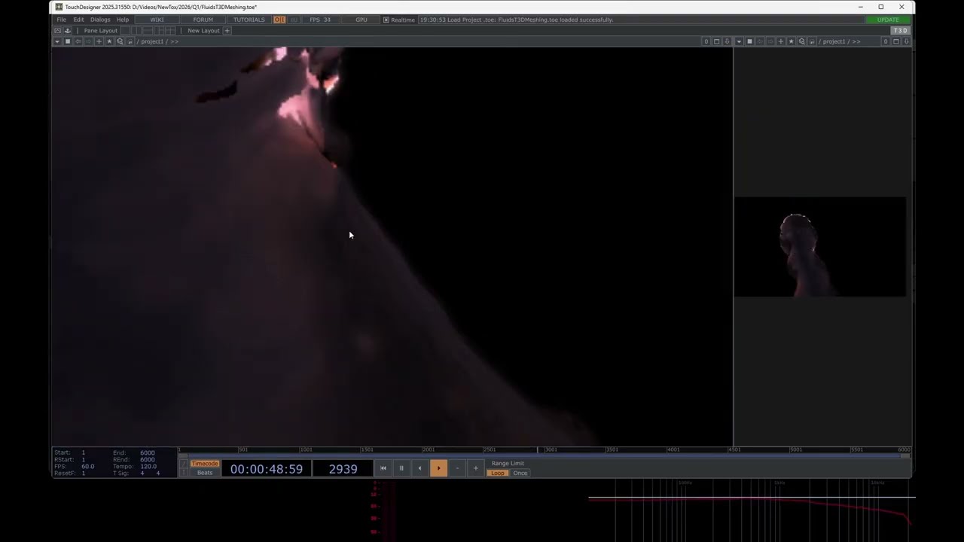Click left pane plus icon
Viewport: 964px width, 542px height.
click(x=99, y=41)
